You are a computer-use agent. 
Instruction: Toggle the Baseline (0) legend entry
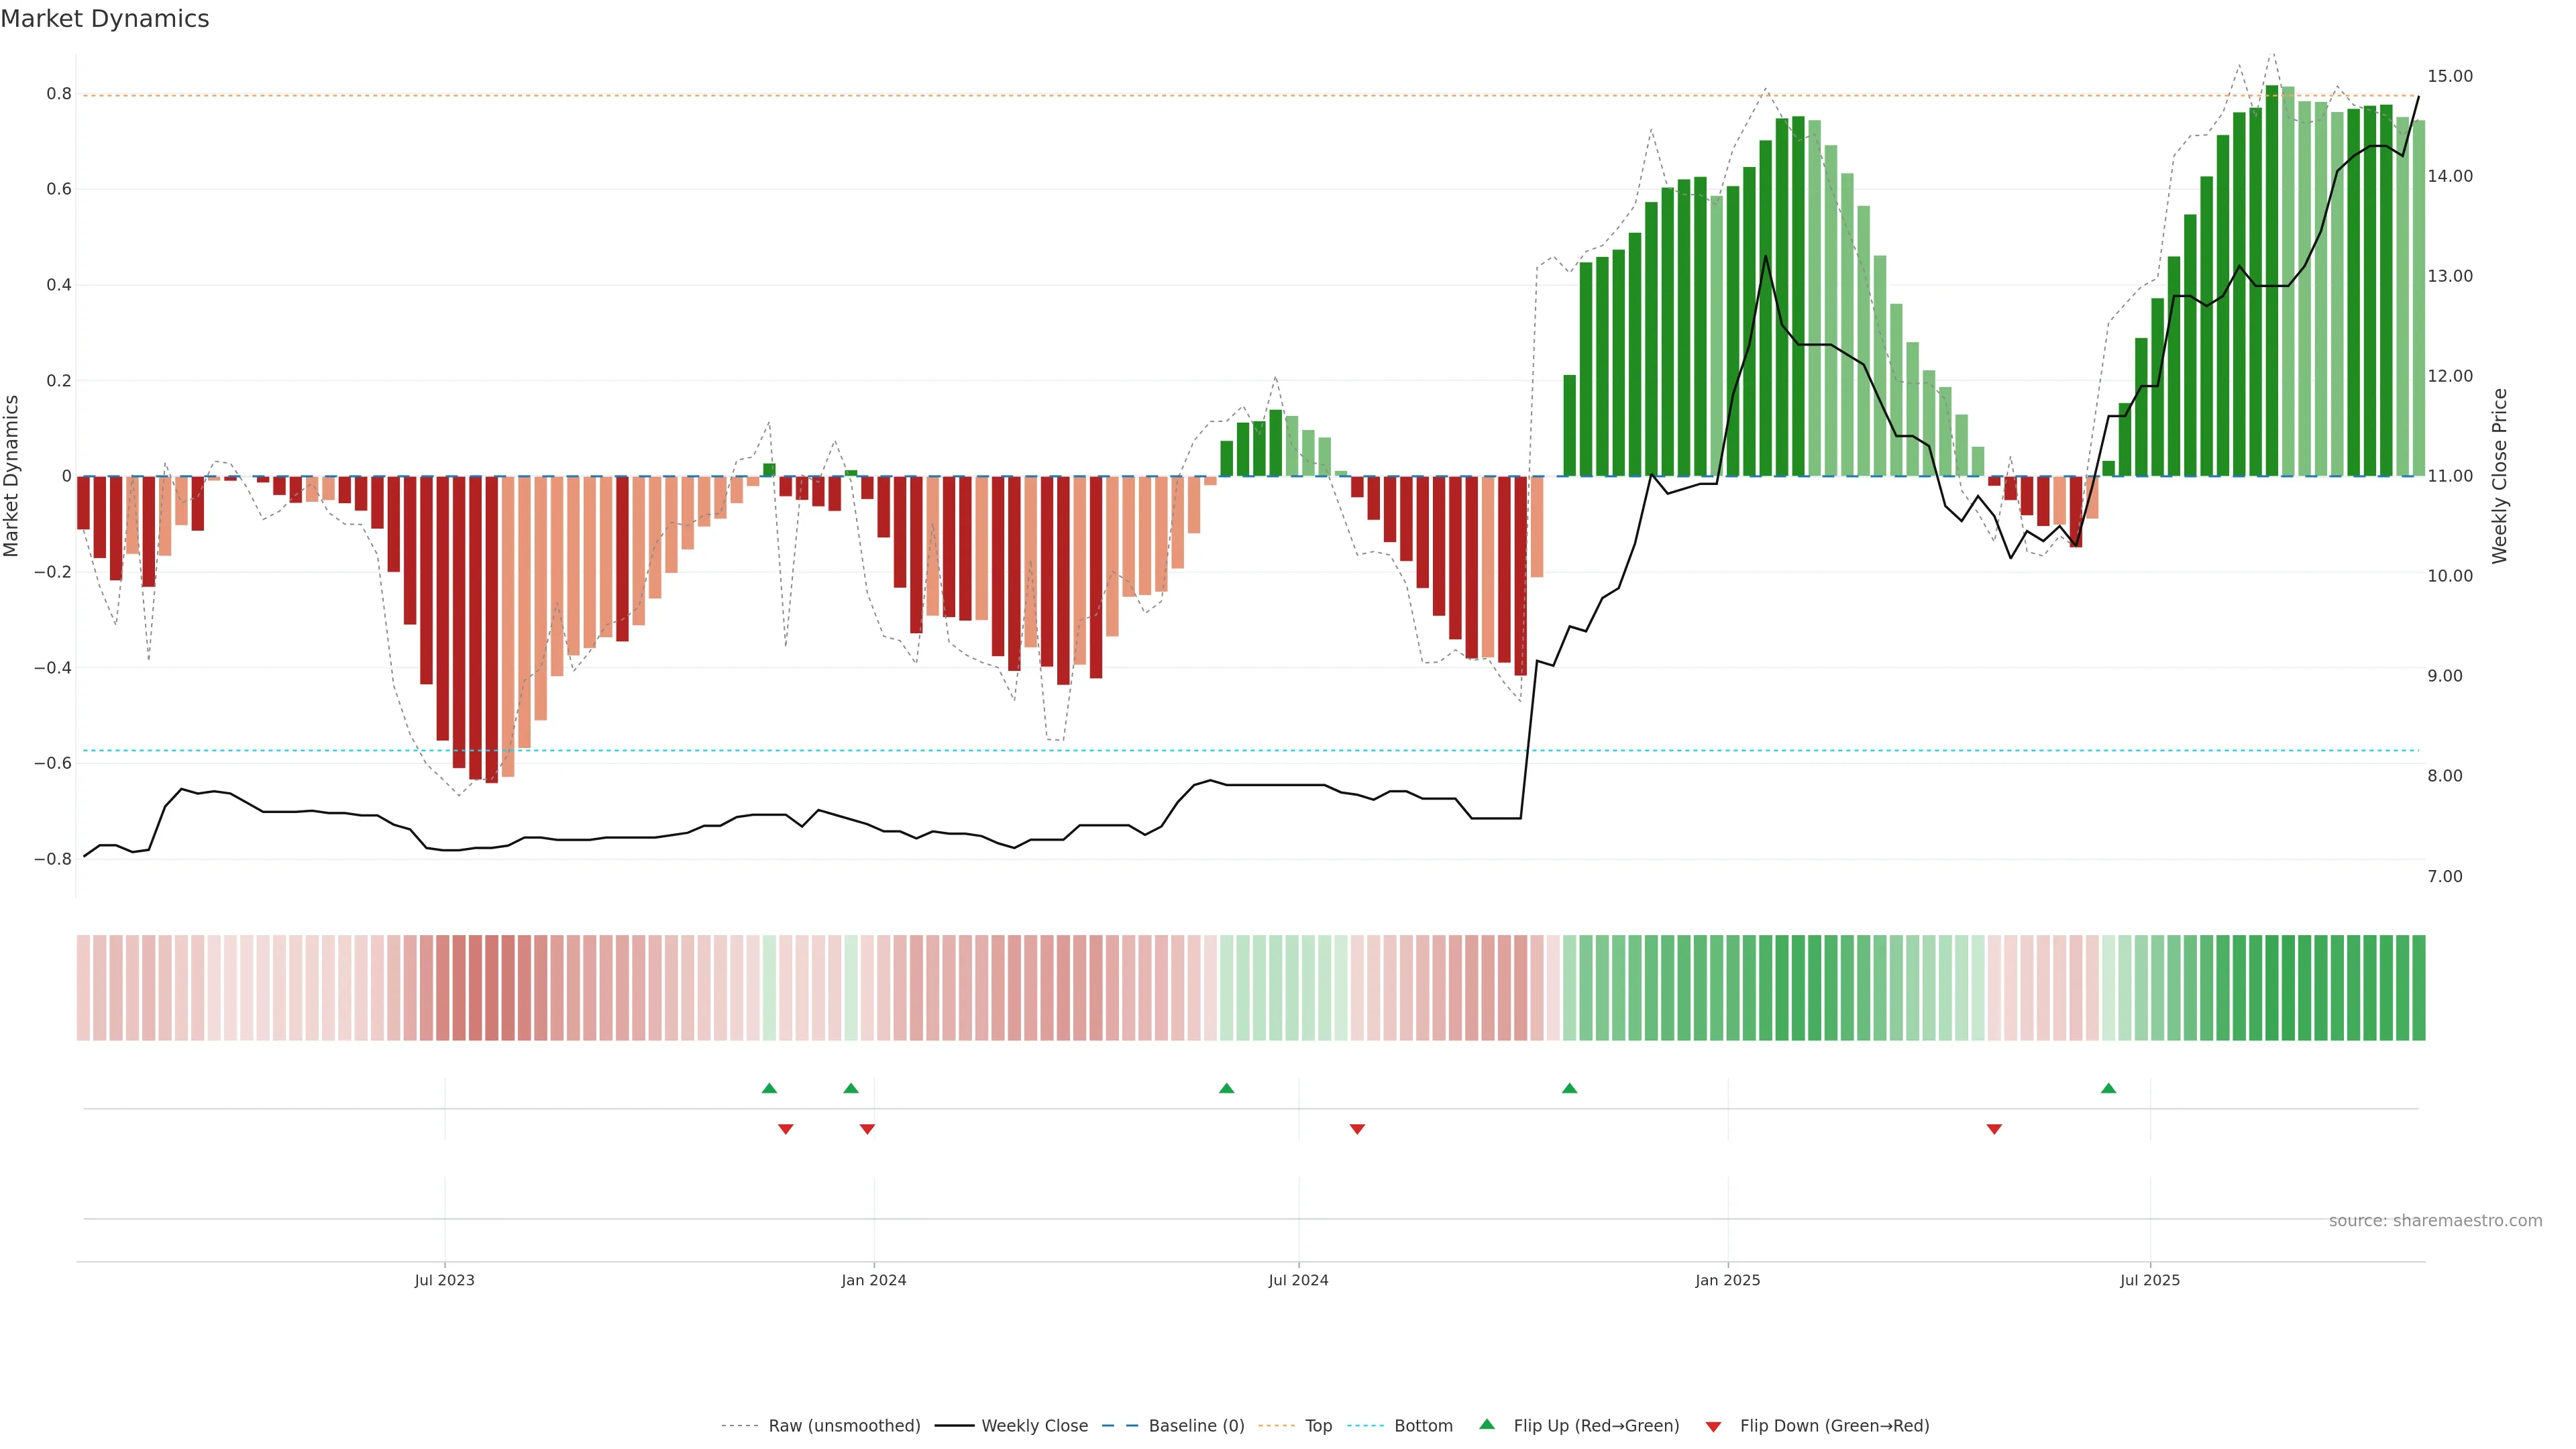pos(1196,1426)
